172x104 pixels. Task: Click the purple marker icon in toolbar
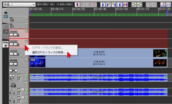point(77,5)
